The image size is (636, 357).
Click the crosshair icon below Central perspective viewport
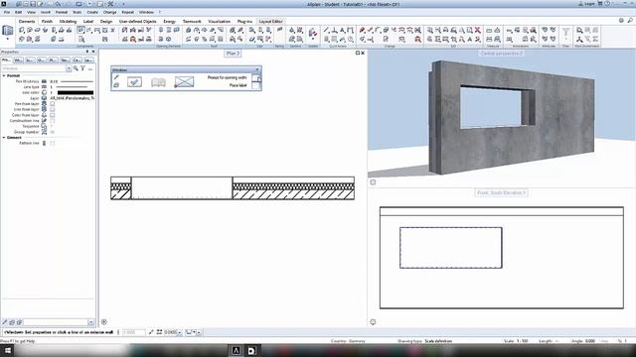(x=373, y=182)
